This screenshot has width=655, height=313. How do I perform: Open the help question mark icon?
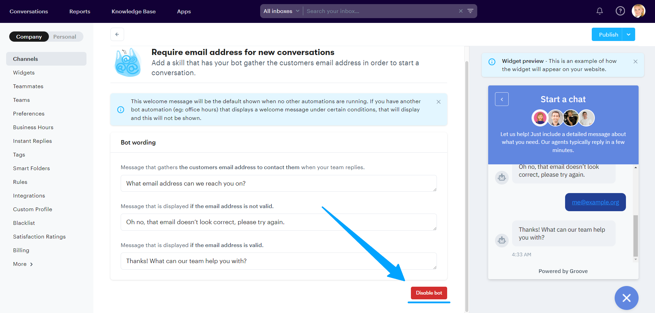[x=620, y=11]
